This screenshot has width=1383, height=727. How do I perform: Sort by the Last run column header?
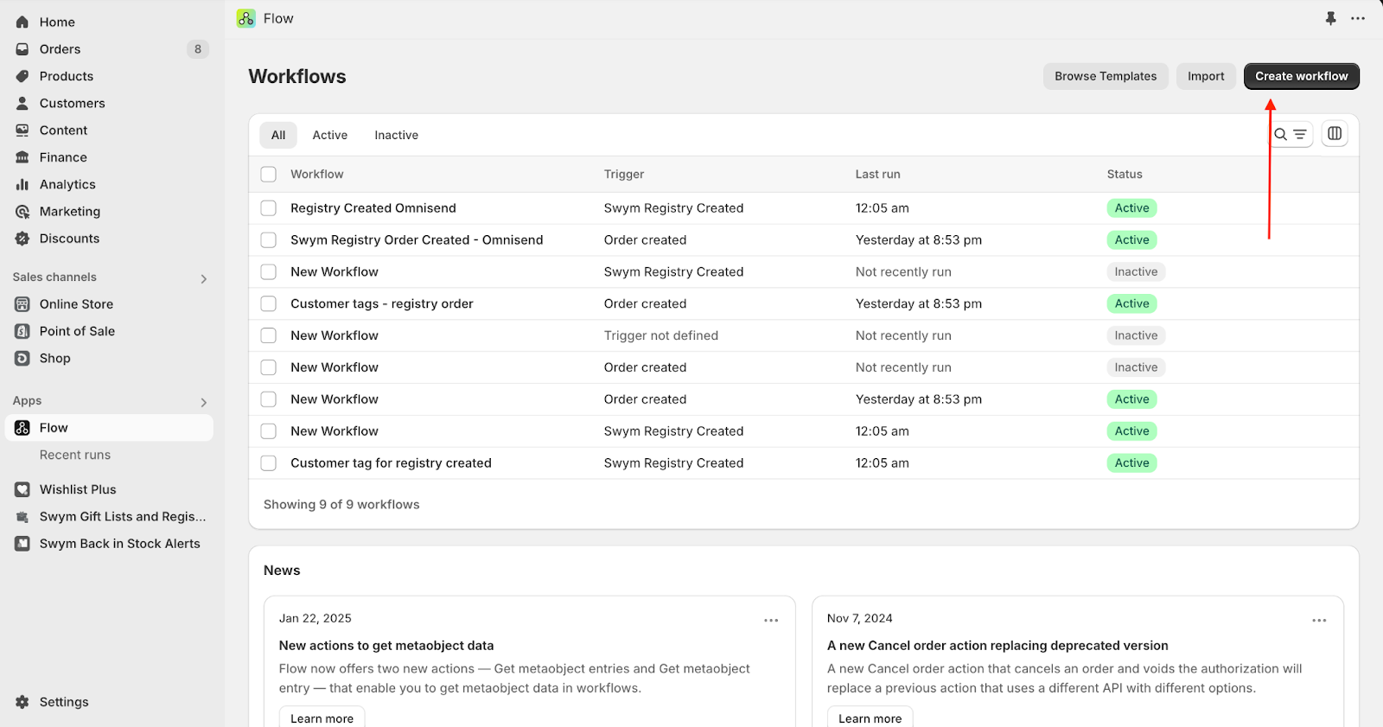(x=877, y=175)
